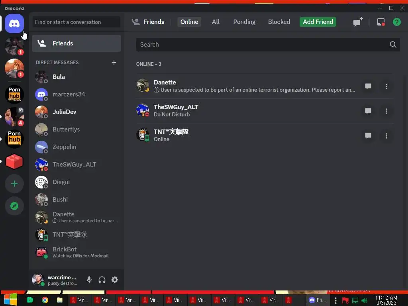Click the Add a Server plus icon

click(14, 184)
